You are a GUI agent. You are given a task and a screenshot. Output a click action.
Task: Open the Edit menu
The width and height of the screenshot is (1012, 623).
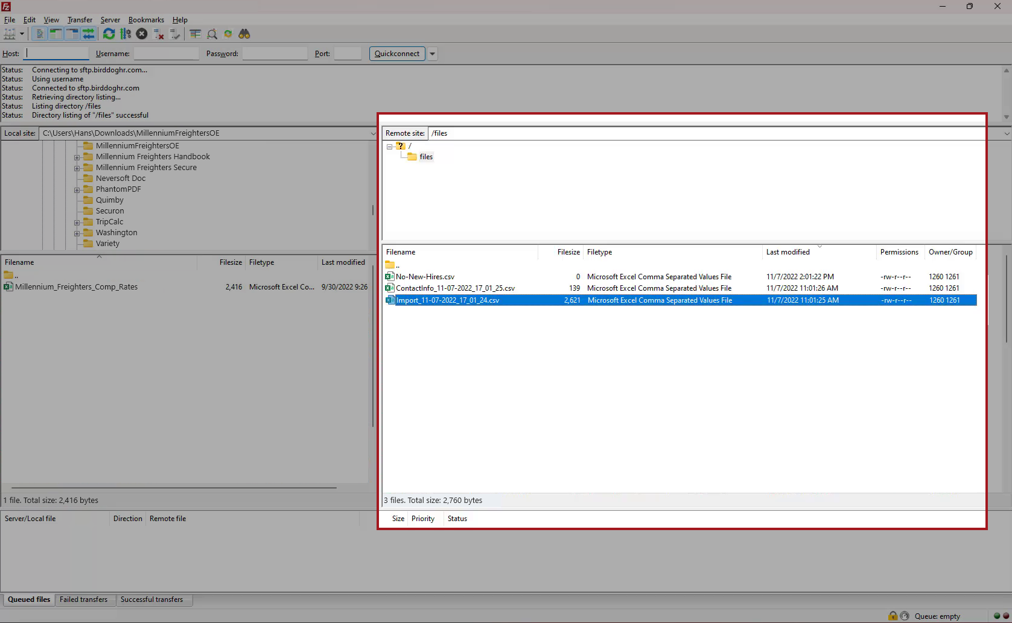click(30, 19)
